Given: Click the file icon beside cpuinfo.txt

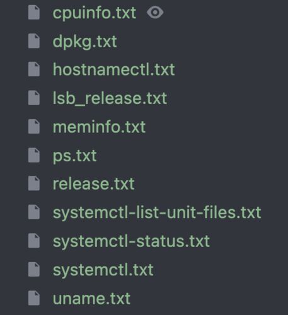Looking at the screenshot, I should tap(34, 13).
